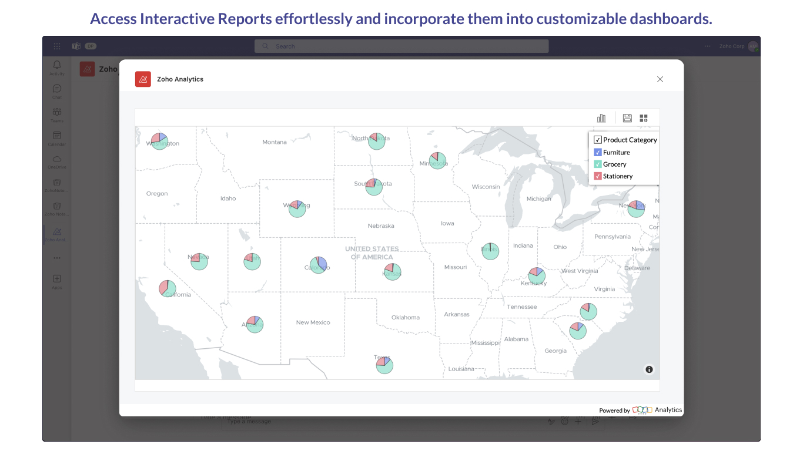Open the chart type icon in report toolbar

point(601,118)
